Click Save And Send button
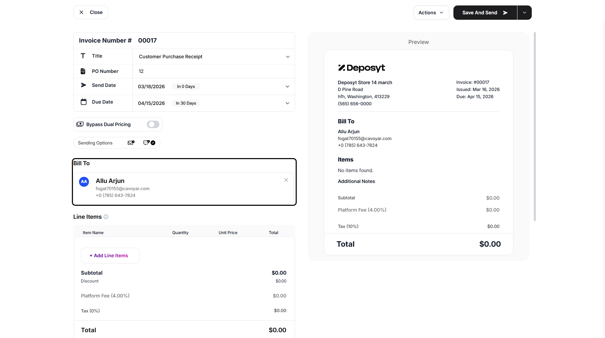This screenshot has width=605, height=338. 485,13
